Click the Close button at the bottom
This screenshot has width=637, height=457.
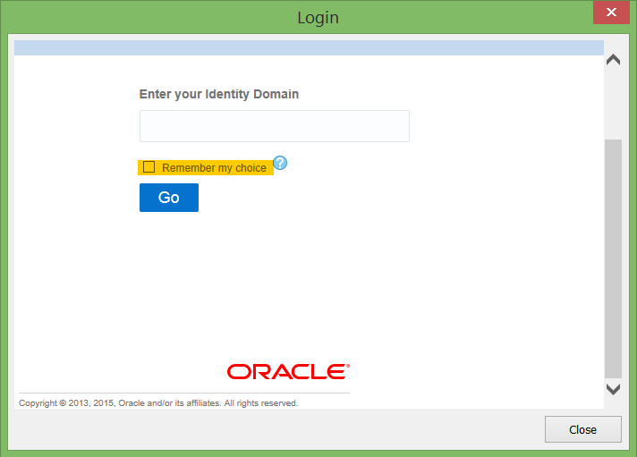pyautogui.click(x=583, y=429)
